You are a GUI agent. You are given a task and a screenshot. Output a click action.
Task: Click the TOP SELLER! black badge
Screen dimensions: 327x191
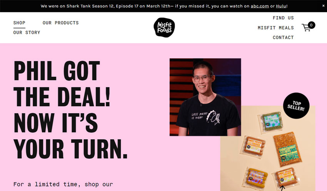[x=296, y=105]
